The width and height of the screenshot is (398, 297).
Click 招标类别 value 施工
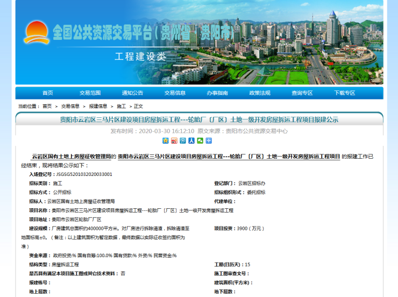tap(58, 183)
